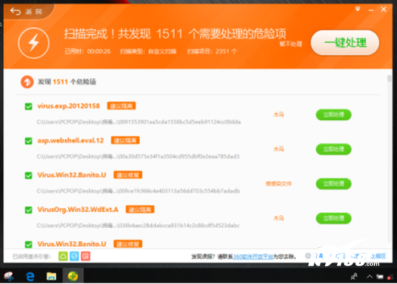Click 立即处理 for the first Virus.Win32.Banito.U
Screen dimensions: 397x284
point(333,183)
